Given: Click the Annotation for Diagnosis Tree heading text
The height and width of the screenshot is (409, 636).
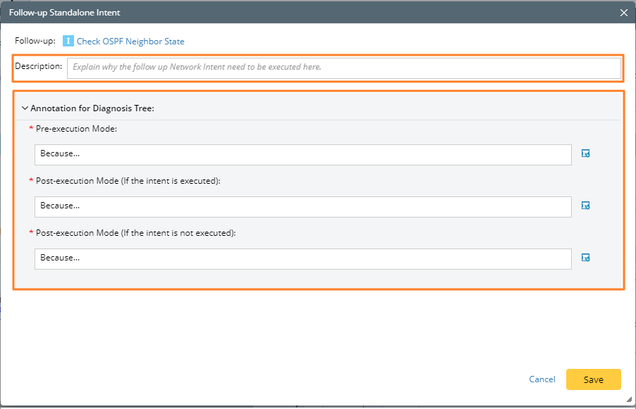Looking at the screenshot, I should (x=92, y=108).
